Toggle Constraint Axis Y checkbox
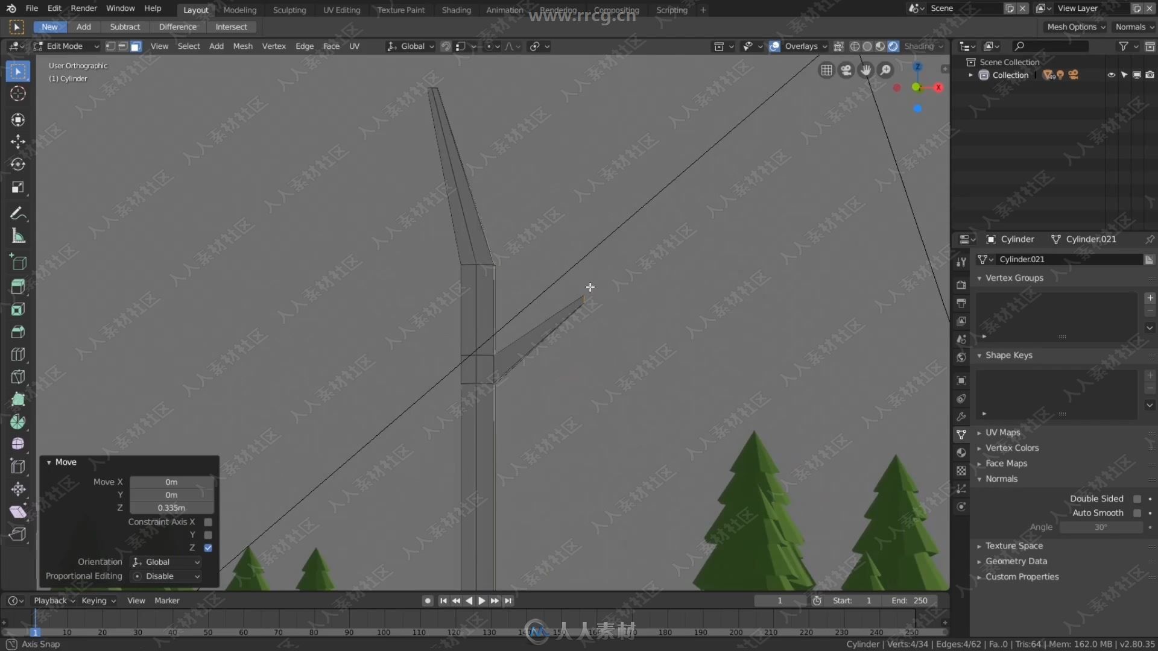Image resolution: width=1158 pixels, height=651 pixels. point(208,534)
